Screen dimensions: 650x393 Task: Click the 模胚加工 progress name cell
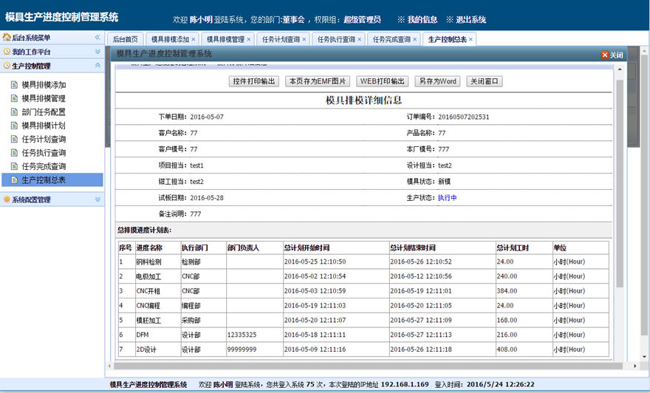[158, 320]
